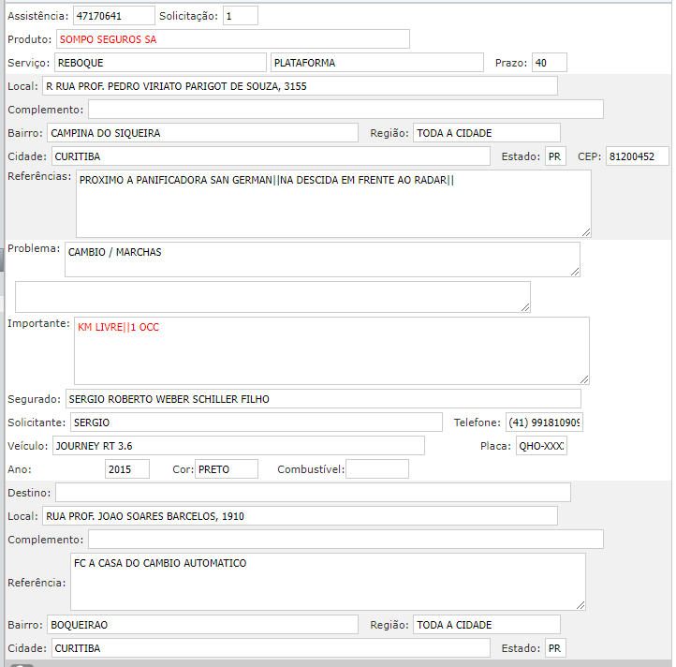Click inside the Referências text area
The image size is (676, 667).
(332, 203)
